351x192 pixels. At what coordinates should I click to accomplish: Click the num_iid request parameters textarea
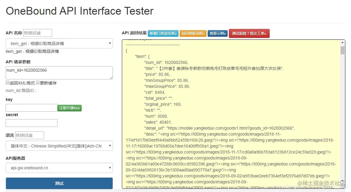point(59,73)
